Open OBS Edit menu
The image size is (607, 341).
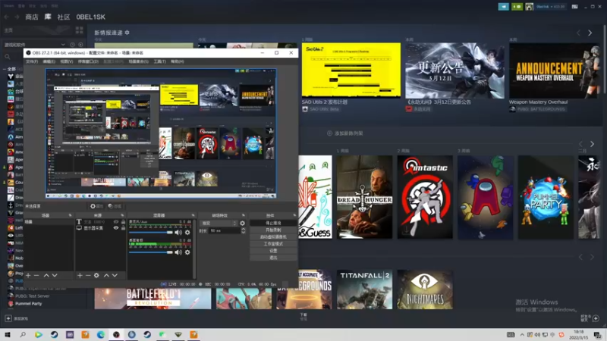49,61
